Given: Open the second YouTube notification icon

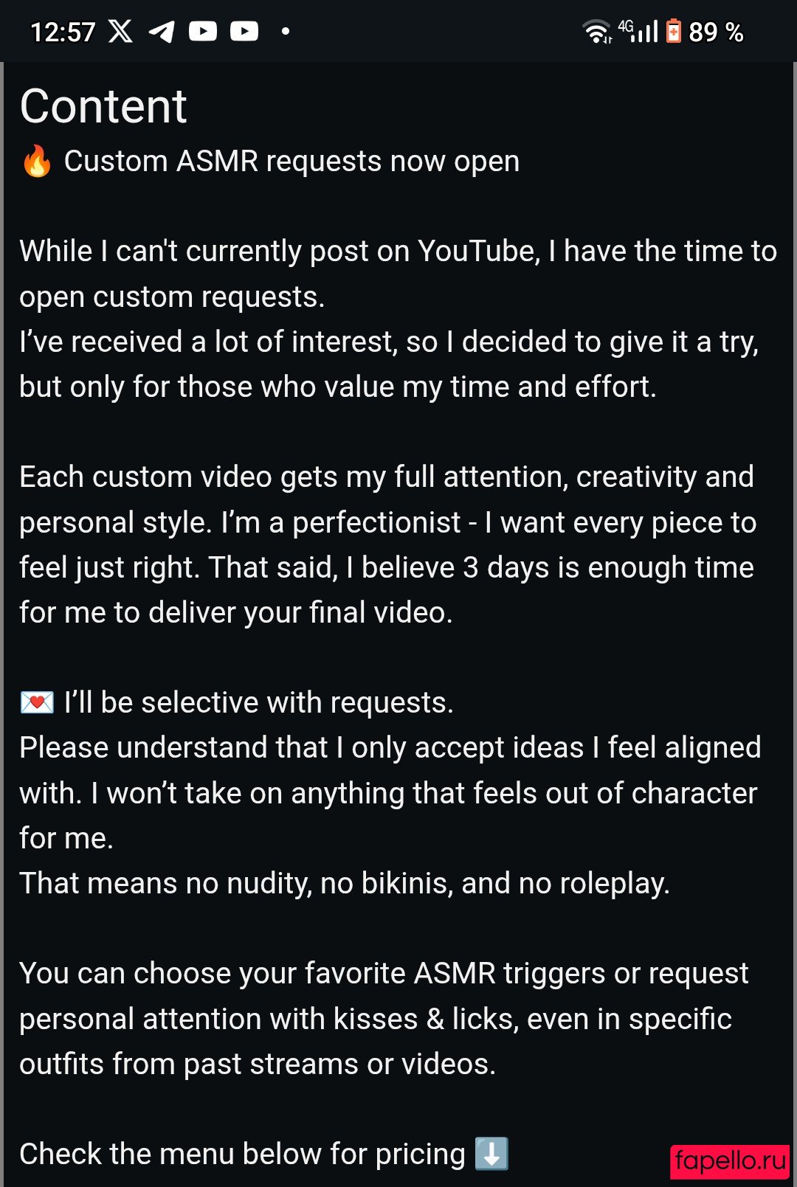Looking at the screenshot, I should point(244,31).
